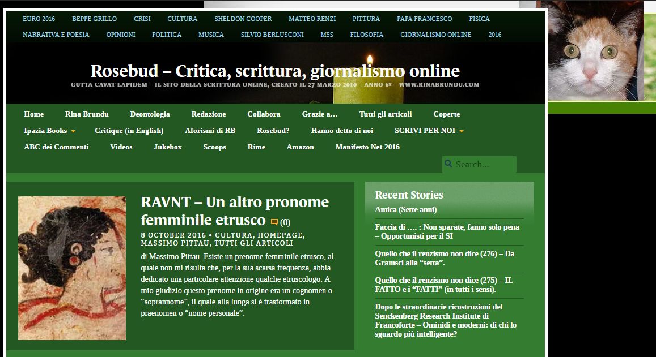
Task: Expand the Ipazia Books dropdown arrow
Action: click(73, 131)
